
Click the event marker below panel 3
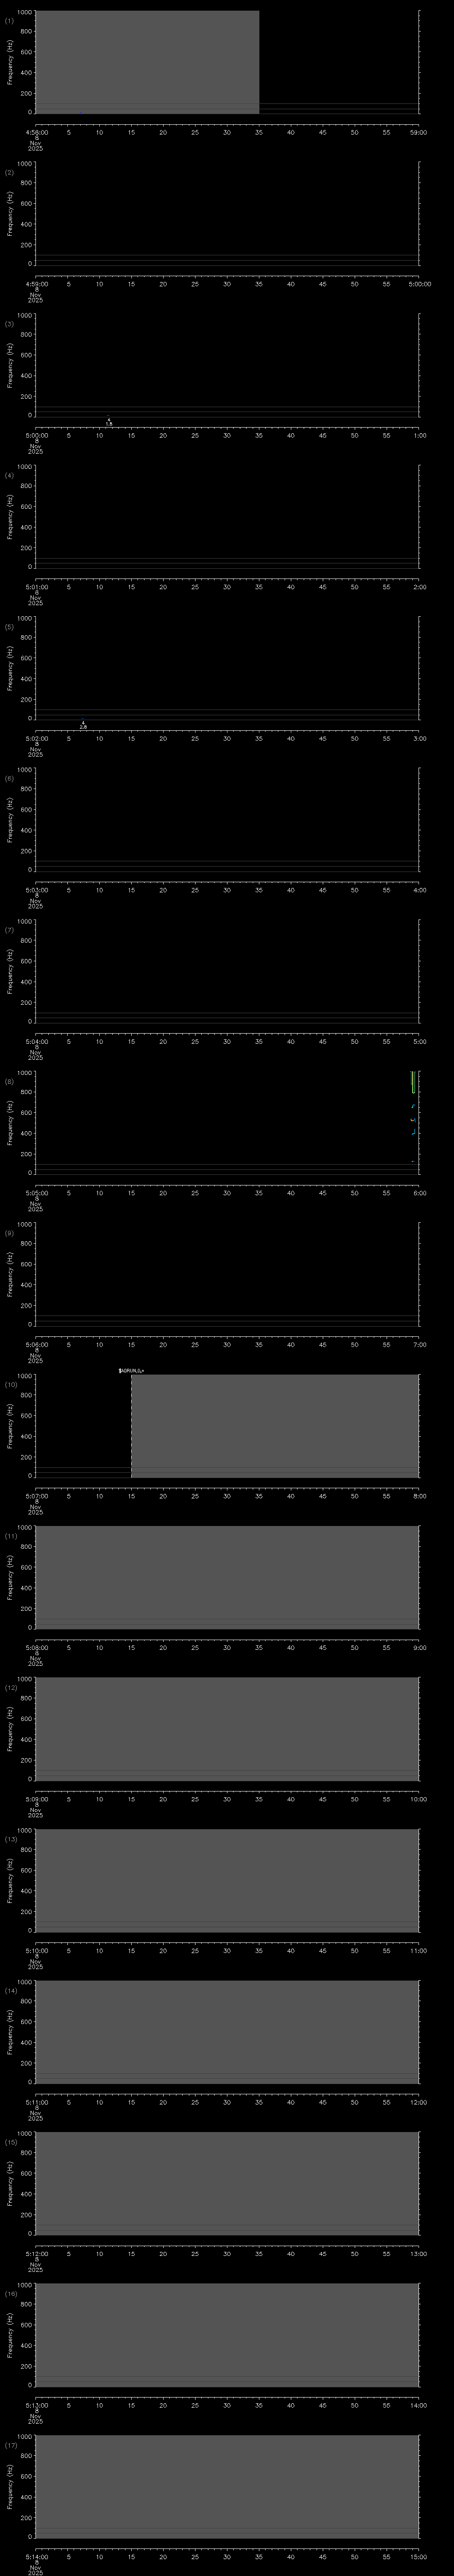tap(109, 422)
